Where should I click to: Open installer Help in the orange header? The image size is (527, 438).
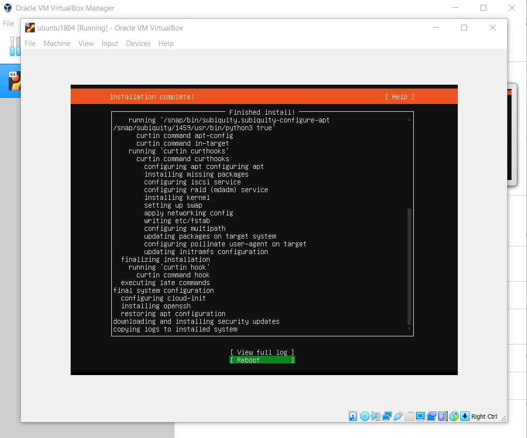point(399,97)
